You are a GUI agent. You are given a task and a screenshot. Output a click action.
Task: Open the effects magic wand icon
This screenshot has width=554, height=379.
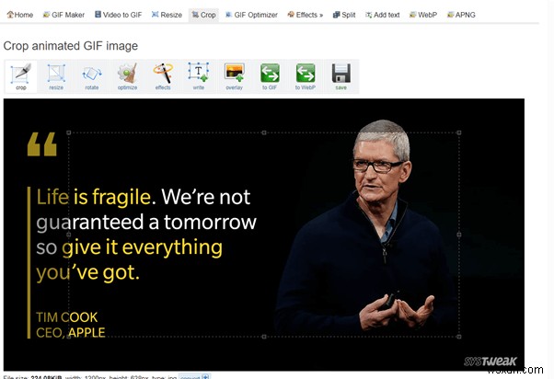coord(163,76)
